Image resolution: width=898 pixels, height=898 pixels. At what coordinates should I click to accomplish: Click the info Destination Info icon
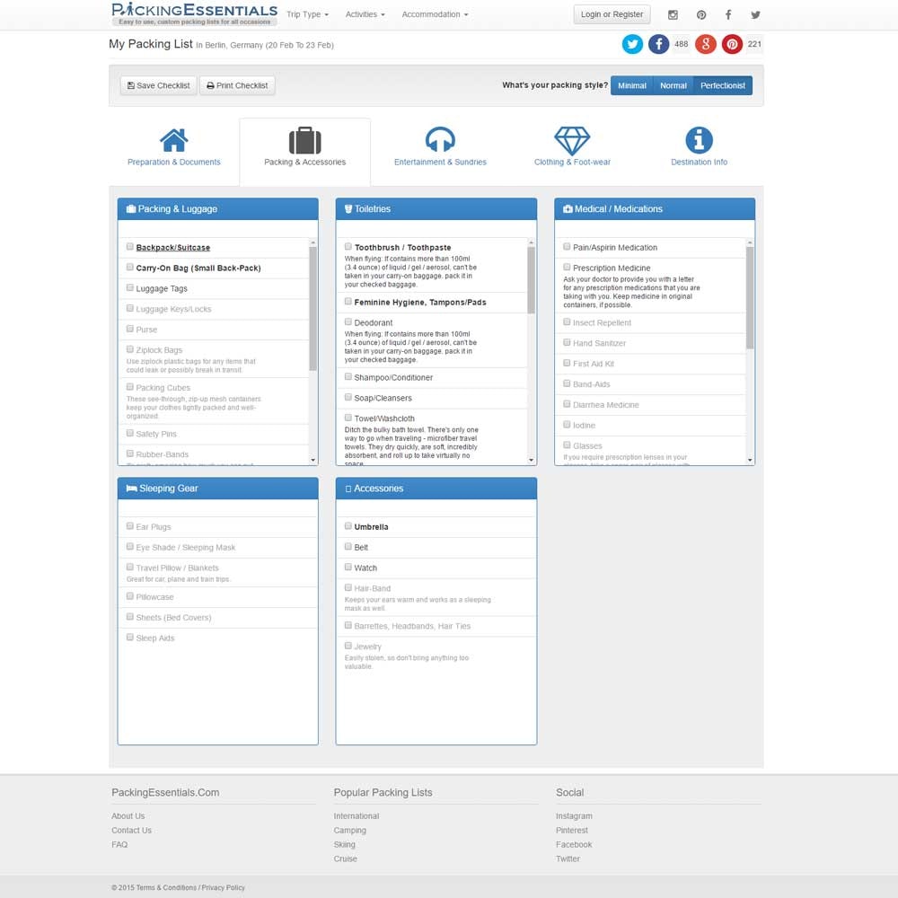[x=700, y=140]
